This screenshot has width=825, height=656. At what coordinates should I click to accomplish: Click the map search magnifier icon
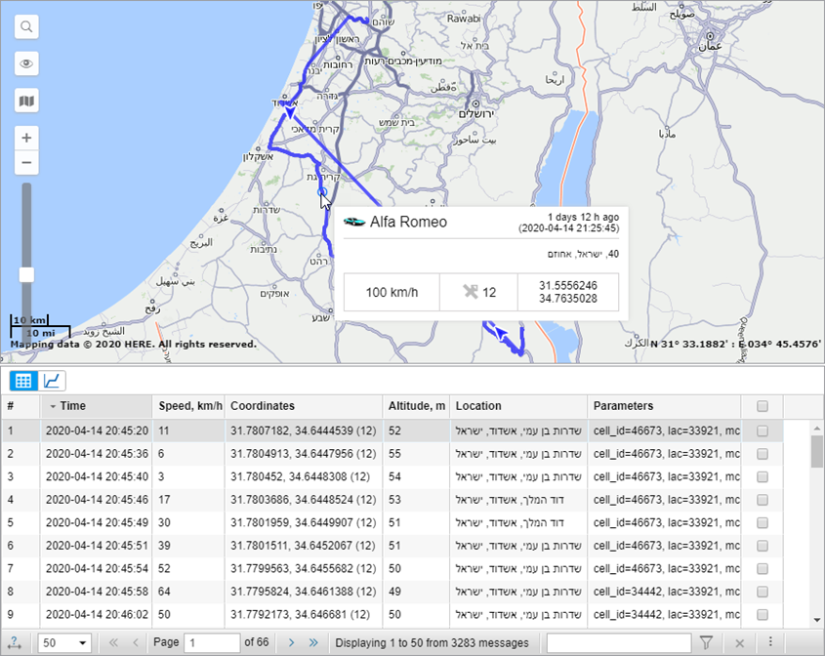click(26, 26)
